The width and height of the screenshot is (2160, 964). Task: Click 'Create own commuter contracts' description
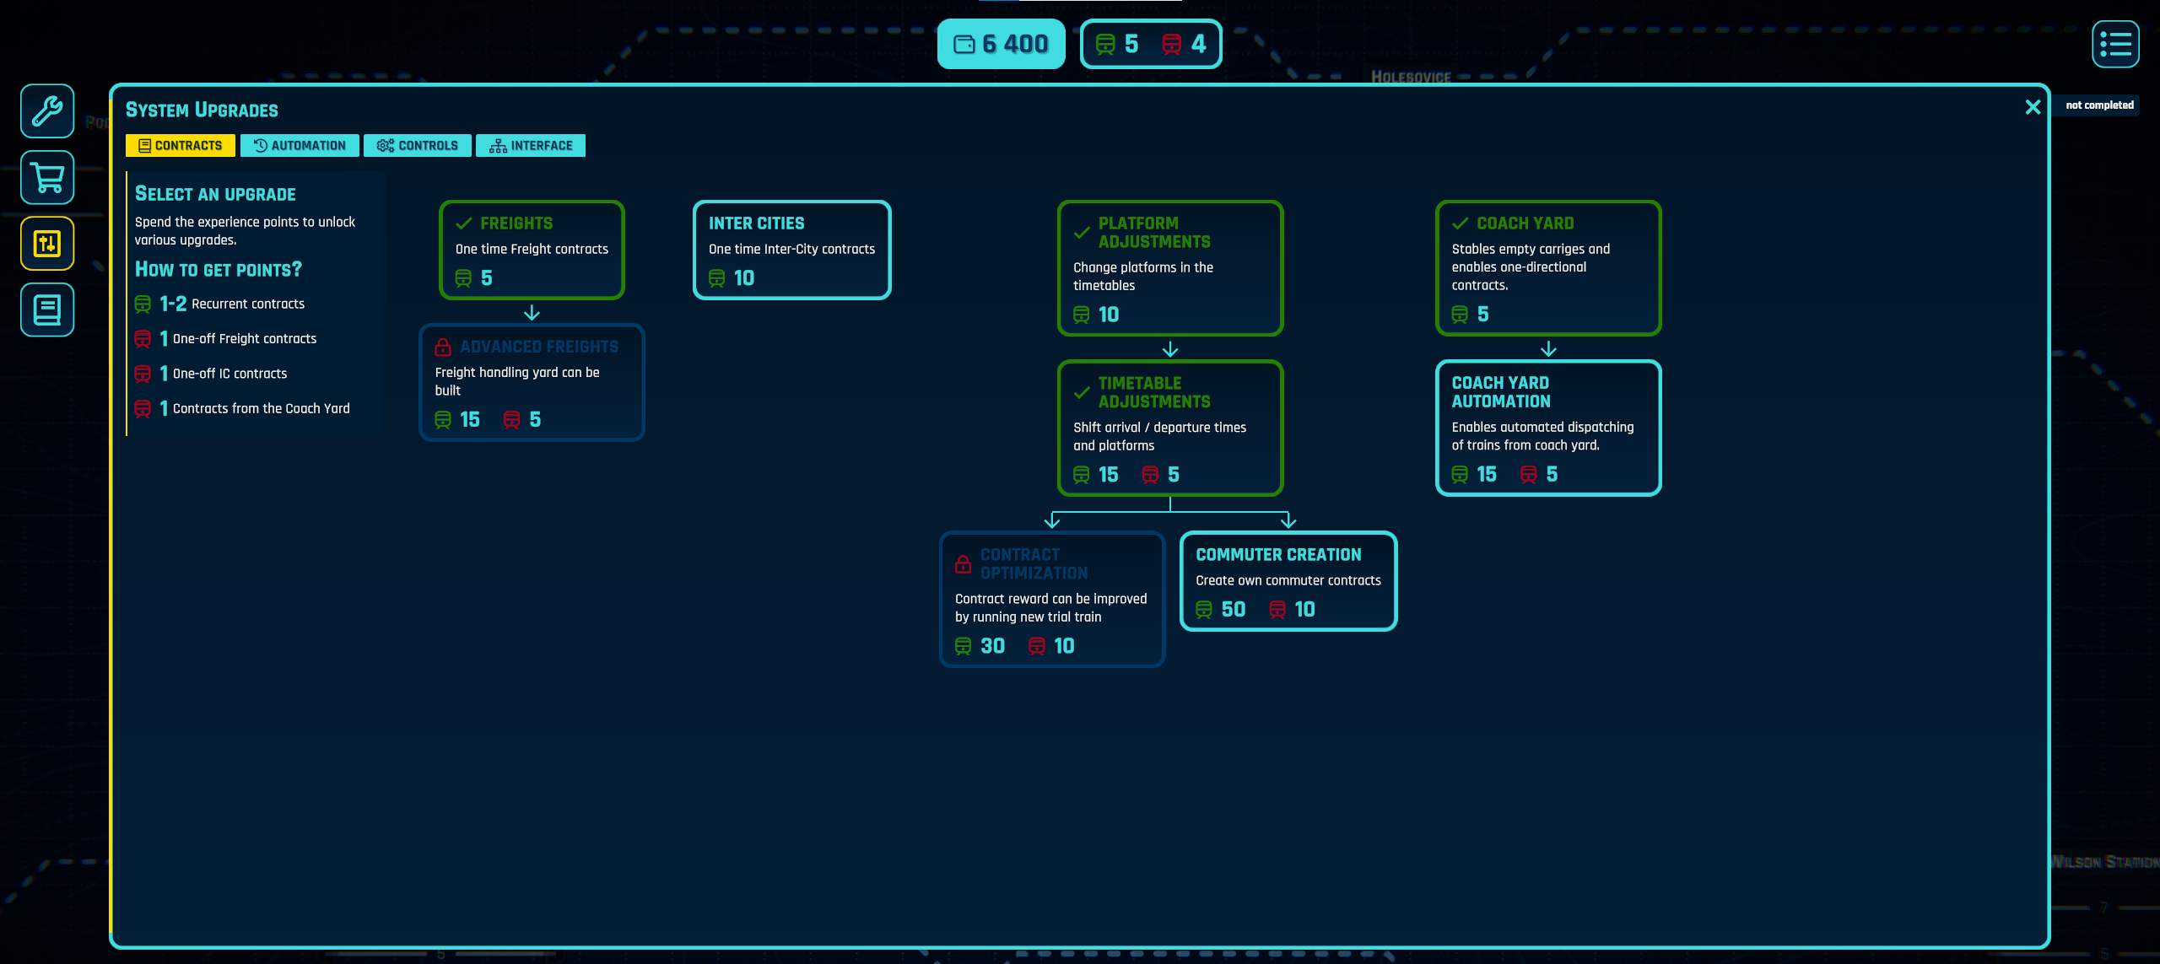tap(1288, 581)
